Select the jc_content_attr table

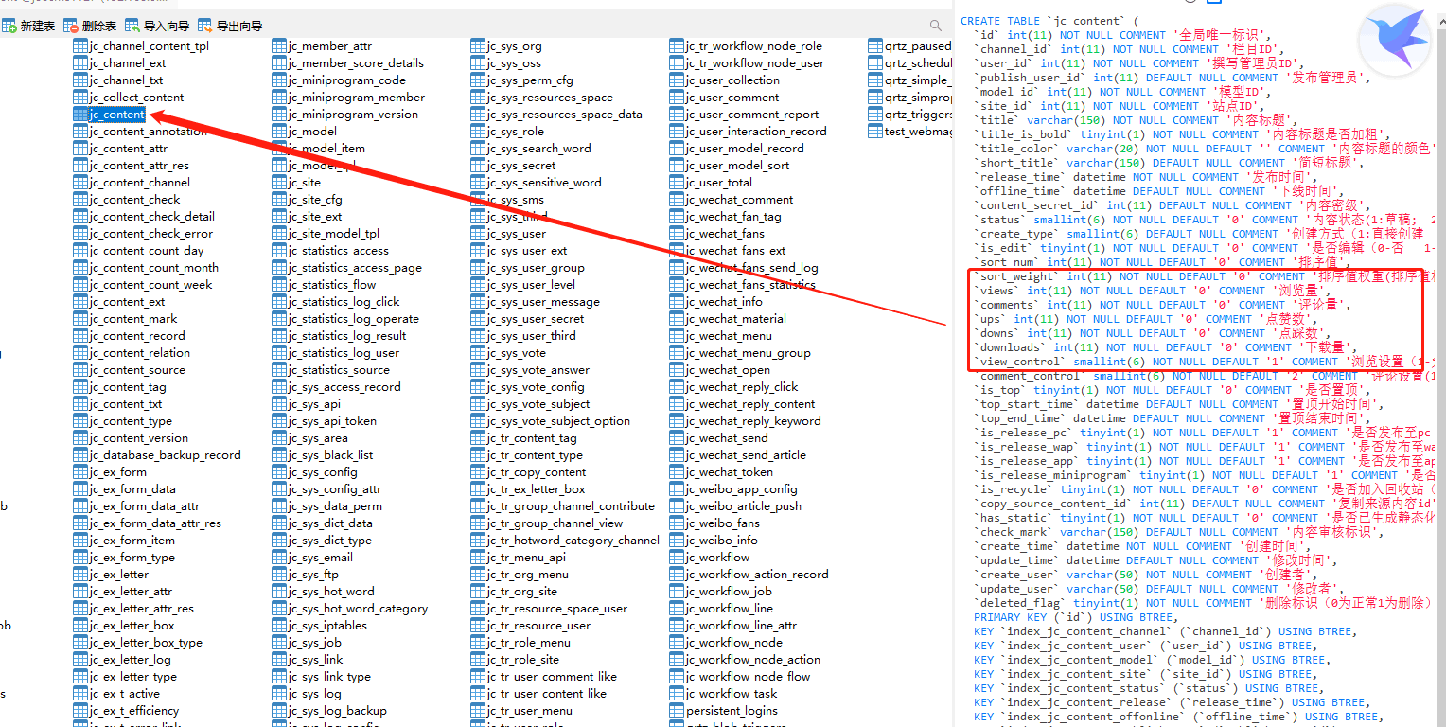(129, 149)
